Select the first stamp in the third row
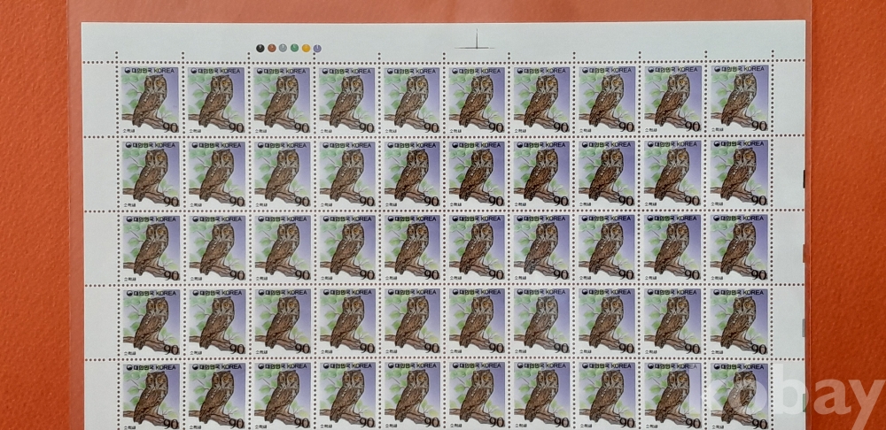 148,247
